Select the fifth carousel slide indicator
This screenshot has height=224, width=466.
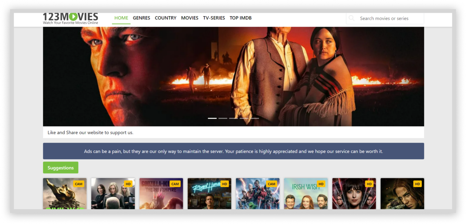coord(254,118)
